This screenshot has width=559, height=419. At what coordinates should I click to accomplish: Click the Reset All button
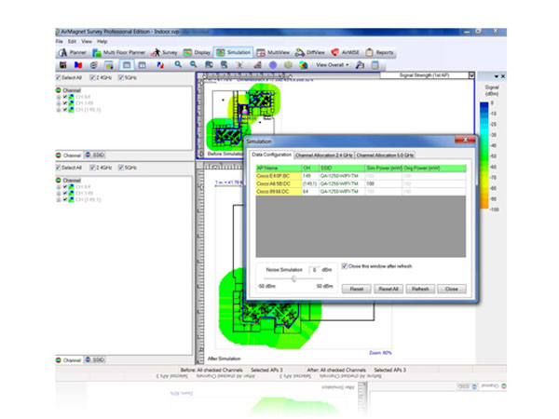pyautogui.click(x=389, y=289)
